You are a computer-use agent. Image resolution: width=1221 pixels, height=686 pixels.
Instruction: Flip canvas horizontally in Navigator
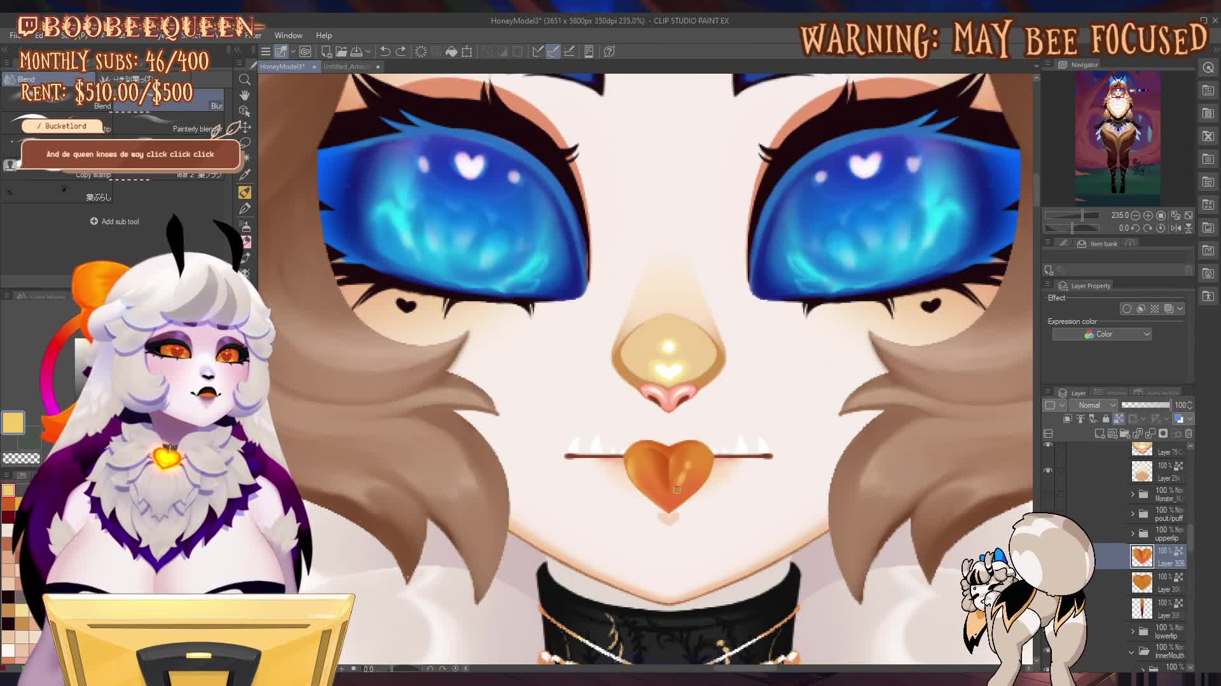point(1176,228)
